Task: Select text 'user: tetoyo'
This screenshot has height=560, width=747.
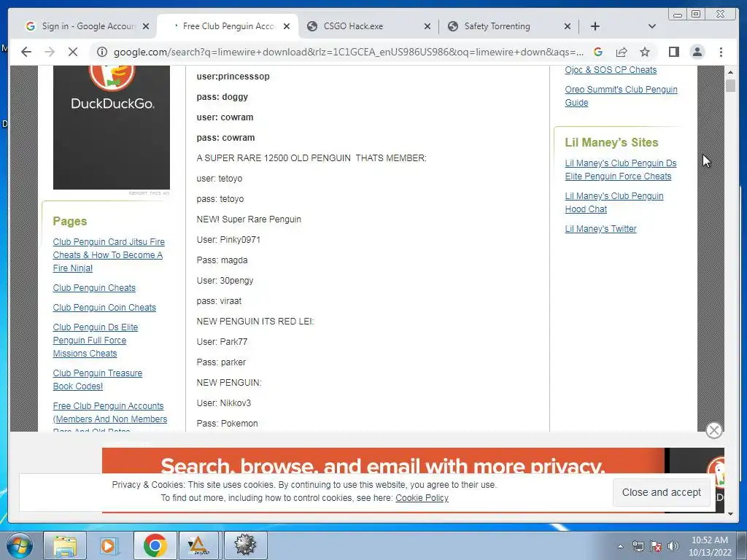Action: (219, 178)
